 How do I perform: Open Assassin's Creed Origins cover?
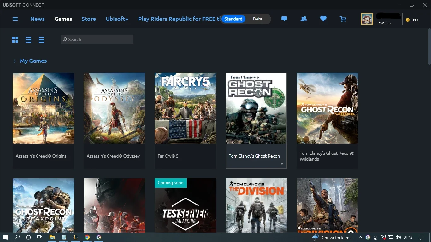(x=43, y=108)
